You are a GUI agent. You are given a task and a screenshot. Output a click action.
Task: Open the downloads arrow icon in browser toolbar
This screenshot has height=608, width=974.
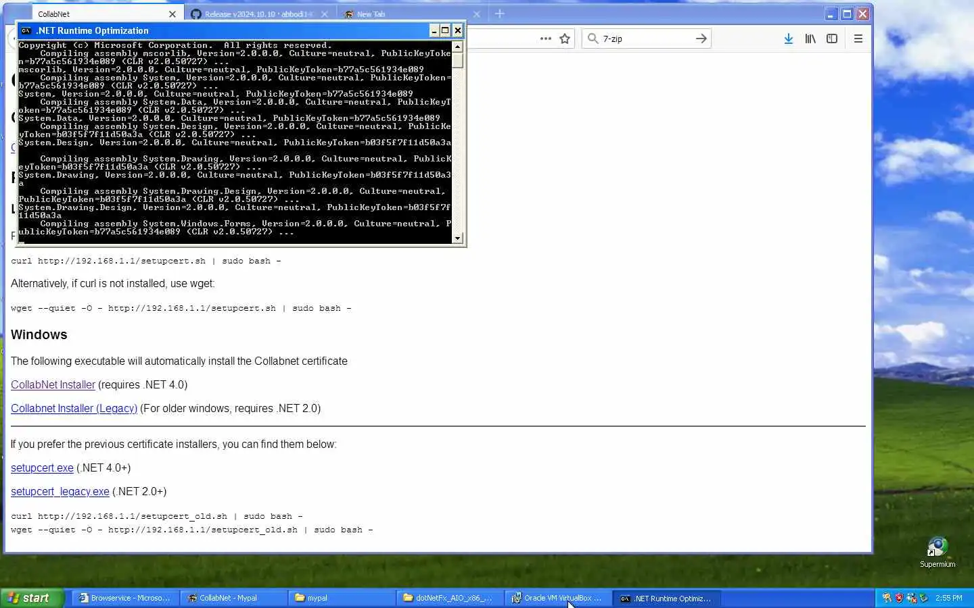pyautogui.click(x=788, y=39)
